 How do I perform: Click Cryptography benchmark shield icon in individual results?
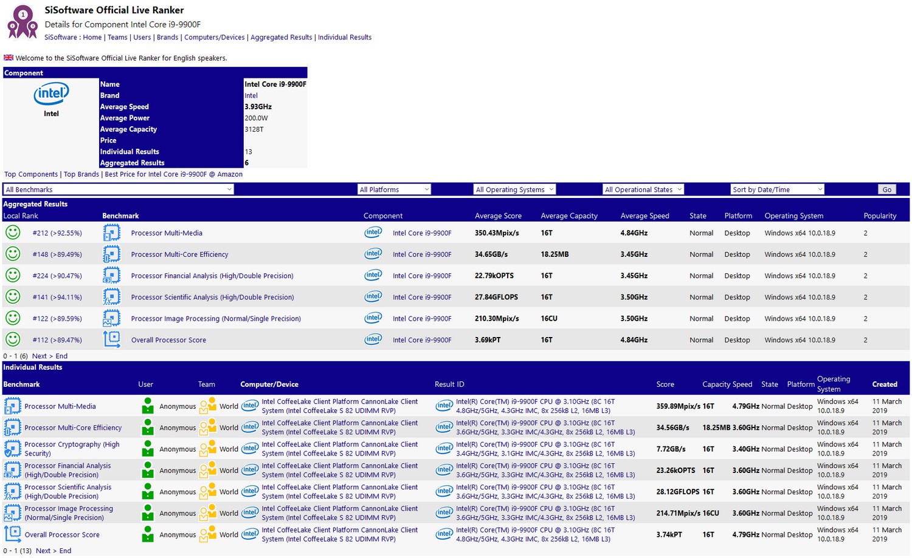tap(12, 449)
